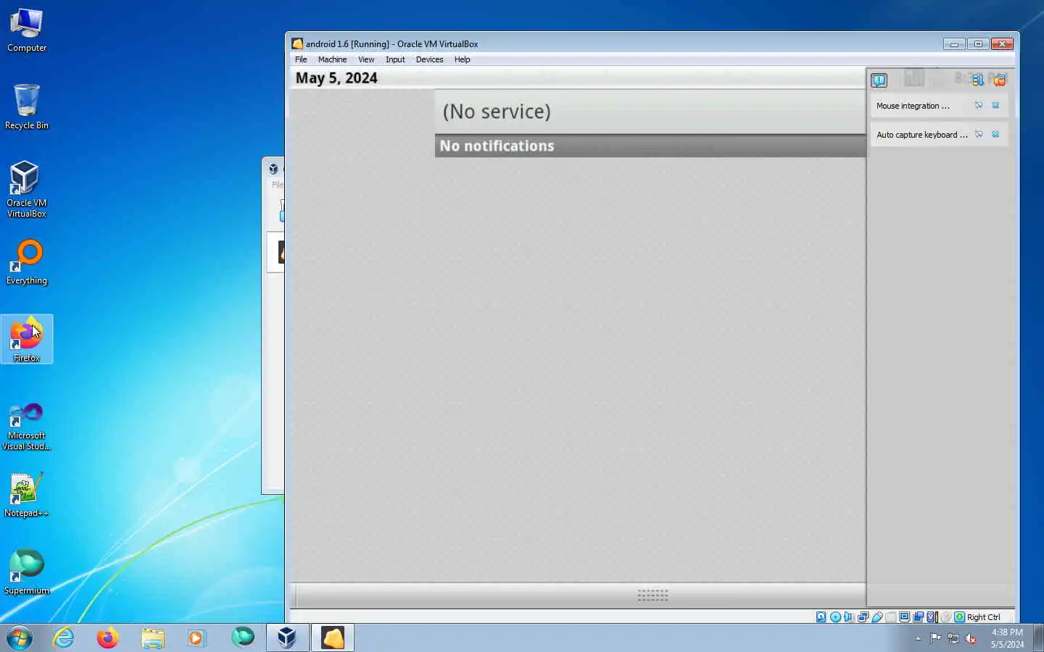Expand details for Mouse integration notification
Viewport: 1044px width, 652px height.
979,105
